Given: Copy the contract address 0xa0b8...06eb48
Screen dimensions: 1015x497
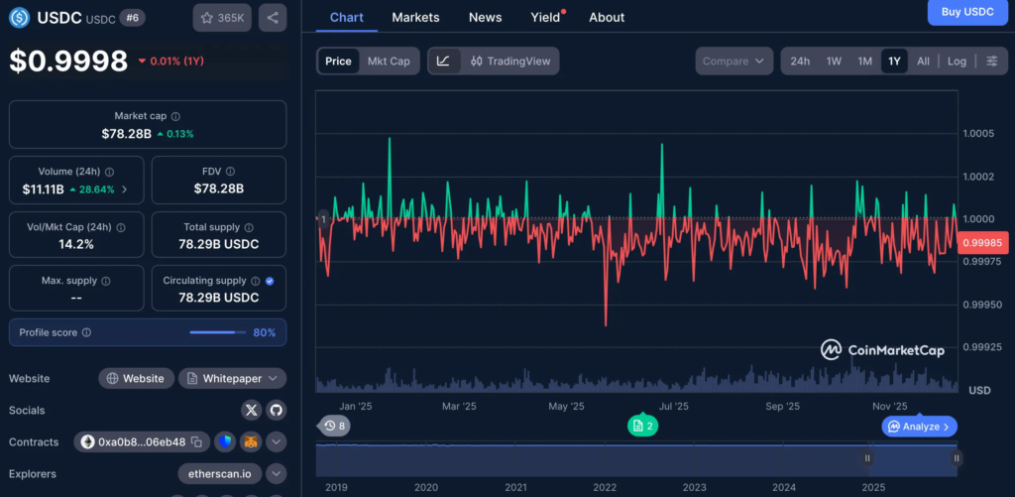Looking at the screenshot, I should (x=196, y=441).
